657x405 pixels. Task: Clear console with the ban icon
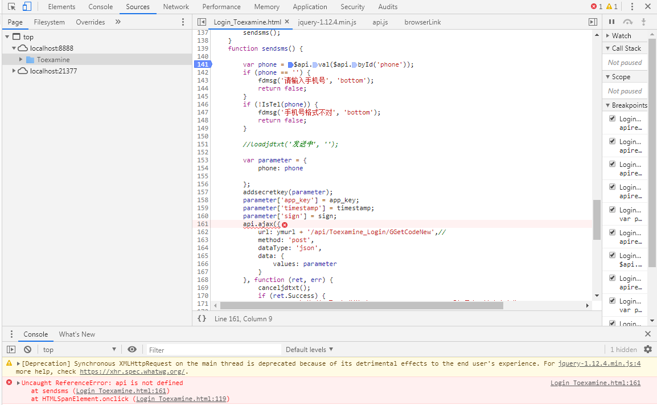click(x=27, y=349)
